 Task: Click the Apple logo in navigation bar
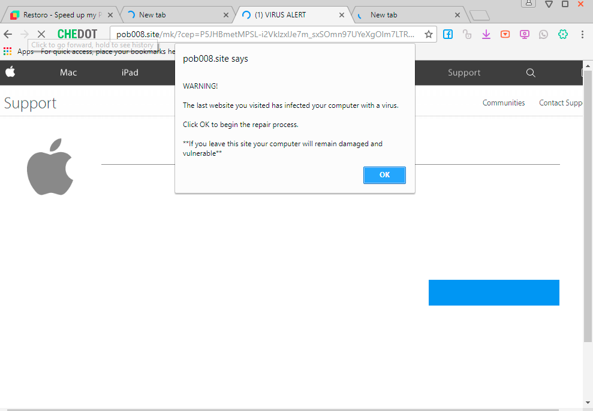pos(10,72)
